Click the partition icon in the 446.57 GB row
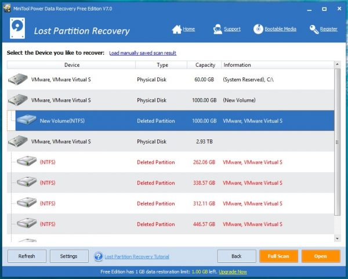Screen dimensions: 348x279 point(27,223)
